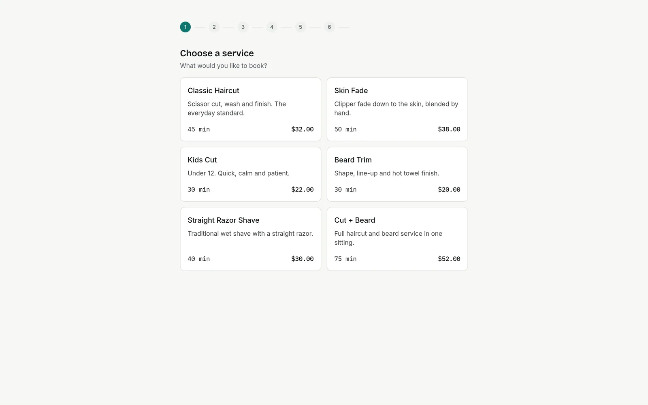Jump to step 2 in progress bar
Screen dimensions: 648x405
tap(214, 27)
